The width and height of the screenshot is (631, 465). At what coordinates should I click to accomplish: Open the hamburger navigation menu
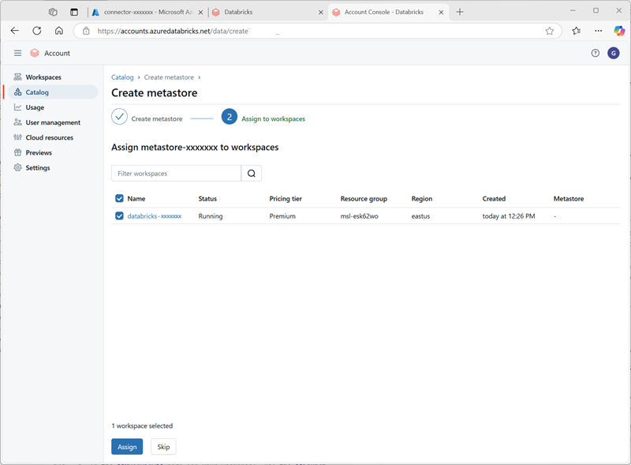[17, 53]
